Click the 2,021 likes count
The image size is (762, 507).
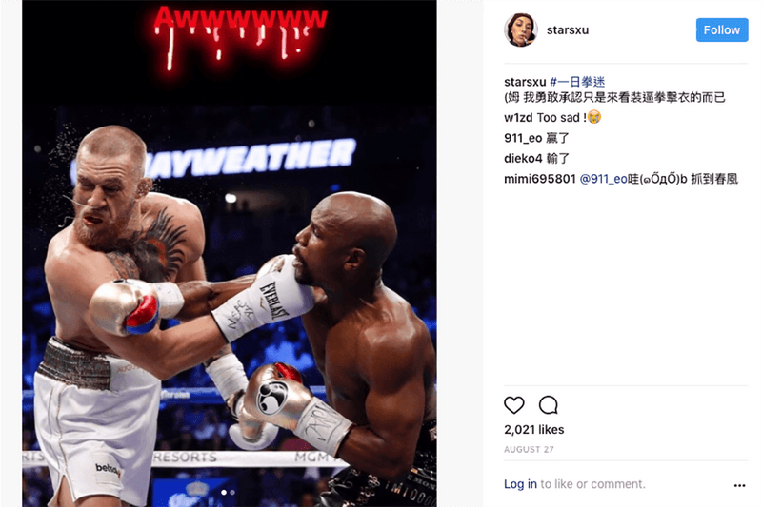(534, 429)
